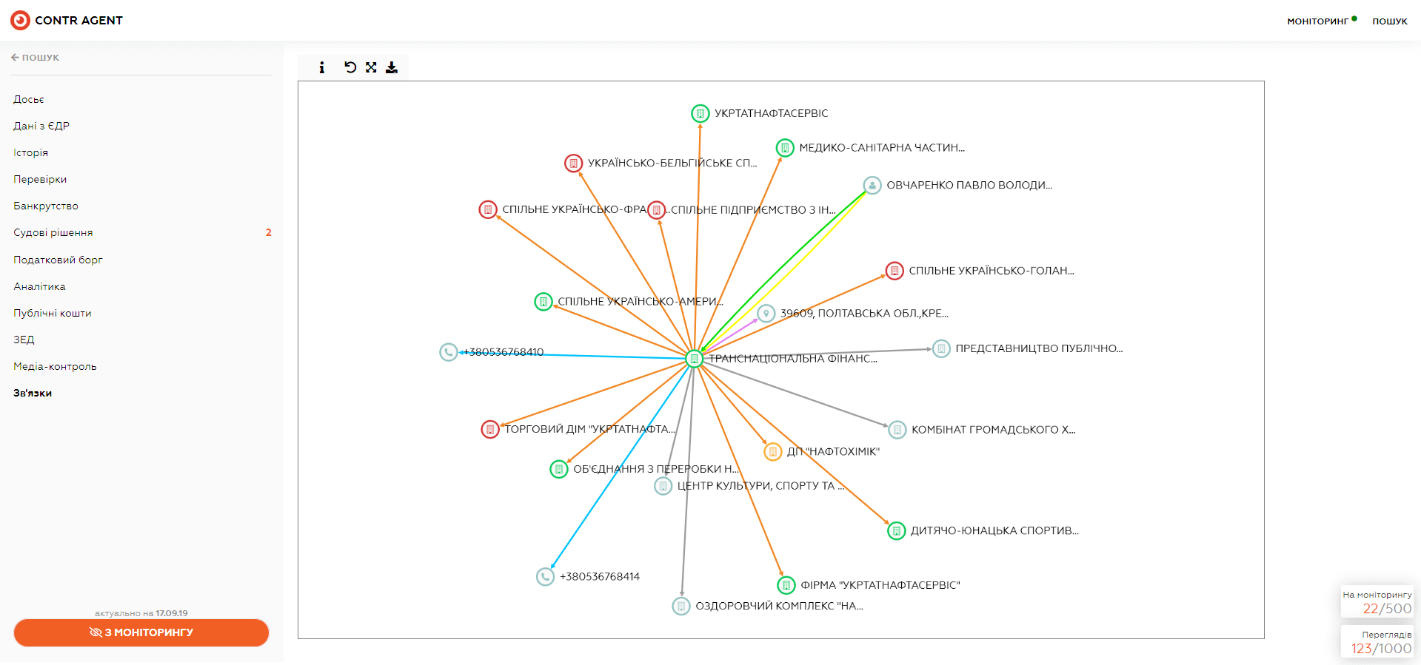Select the 39609 Полтавська address node icon
This screenshot has width=1421, height=665.
[x=766, y=314]
